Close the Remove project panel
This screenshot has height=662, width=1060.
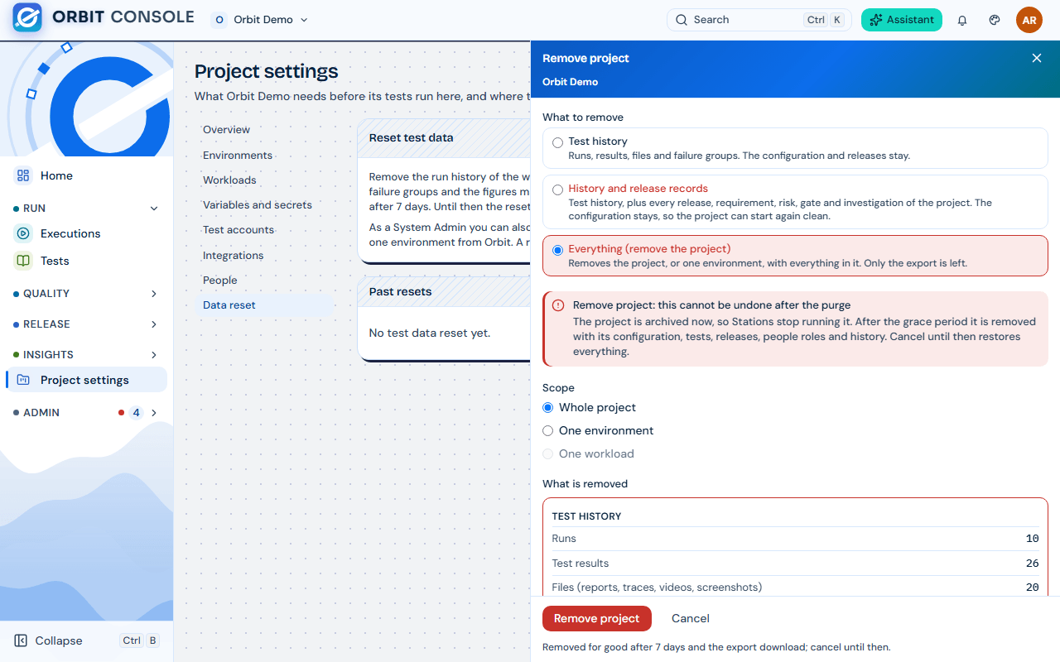tap(1037, 58)
